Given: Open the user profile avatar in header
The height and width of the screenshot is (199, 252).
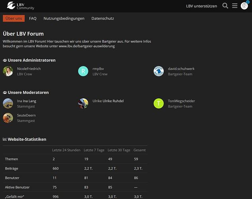Looking at the screenshot, I should click(244, 6).
